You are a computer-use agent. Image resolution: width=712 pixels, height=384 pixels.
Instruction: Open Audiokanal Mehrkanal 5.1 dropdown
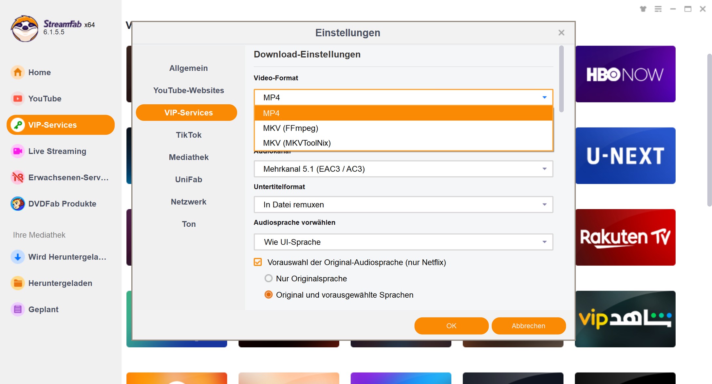[x=403, y=169]
